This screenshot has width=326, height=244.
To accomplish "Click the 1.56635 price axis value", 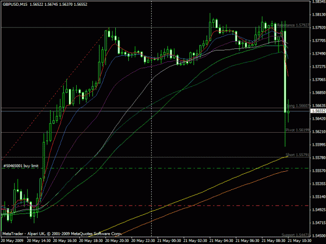I will (319, 106).
